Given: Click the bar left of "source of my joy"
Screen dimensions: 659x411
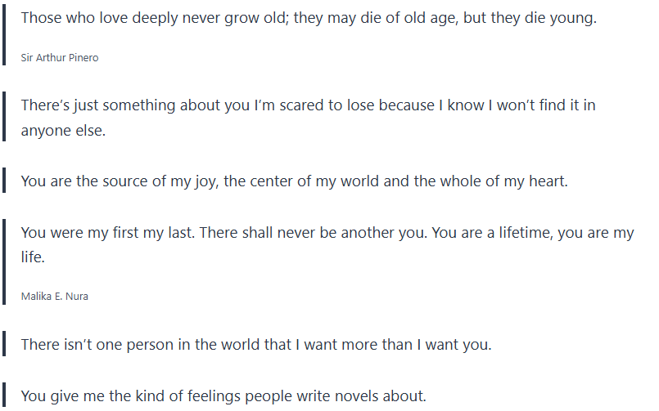Looking at the screenshot, I should point(4,181).
